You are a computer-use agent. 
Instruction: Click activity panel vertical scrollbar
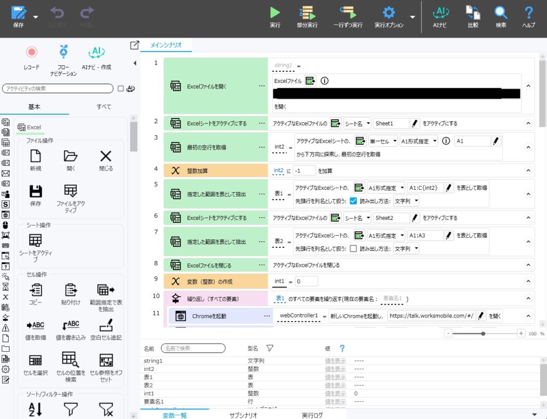(133, 136)
